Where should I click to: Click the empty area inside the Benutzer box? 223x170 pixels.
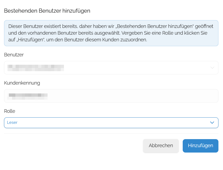[136, 68]
